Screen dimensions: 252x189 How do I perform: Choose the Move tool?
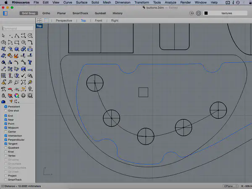click(x=3, y=69)
